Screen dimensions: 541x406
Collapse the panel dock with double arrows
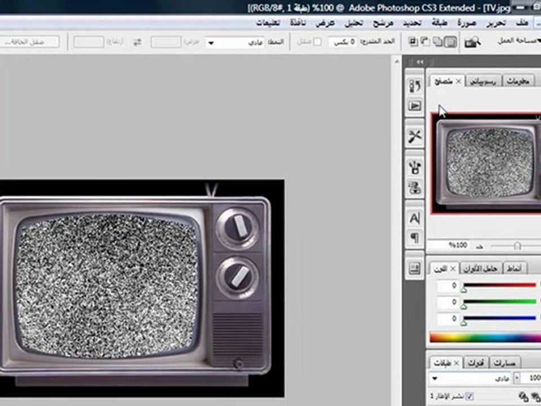420,62
